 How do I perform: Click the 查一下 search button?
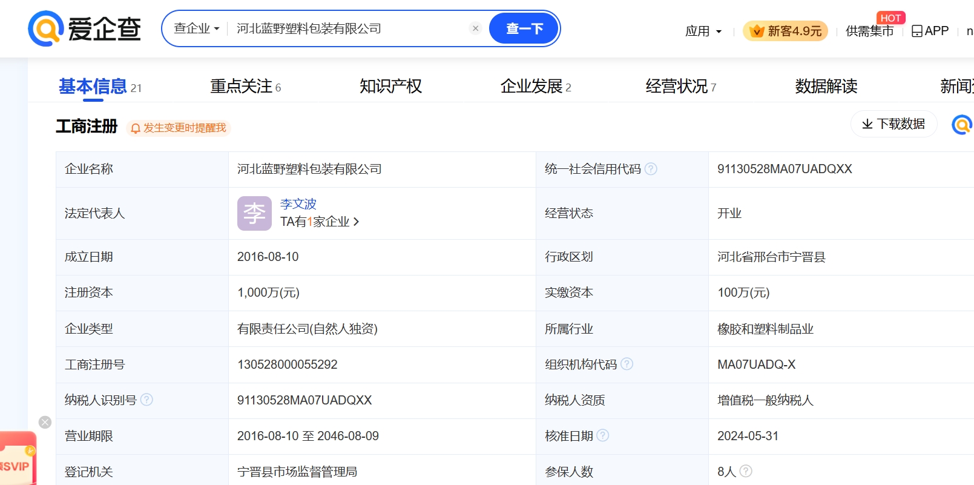pyautogui.click(x=524, y=28)
